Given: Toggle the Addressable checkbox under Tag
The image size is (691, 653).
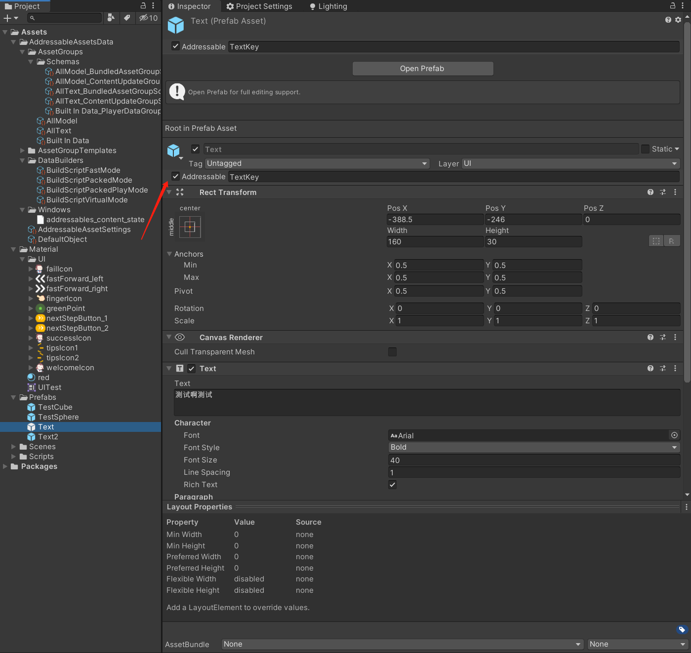Looking at the screenshot, I should (x=175, y=176).
